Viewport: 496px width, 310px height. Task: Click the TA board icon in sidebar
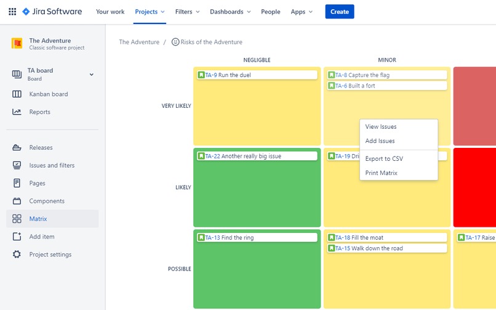coord(17,74)
